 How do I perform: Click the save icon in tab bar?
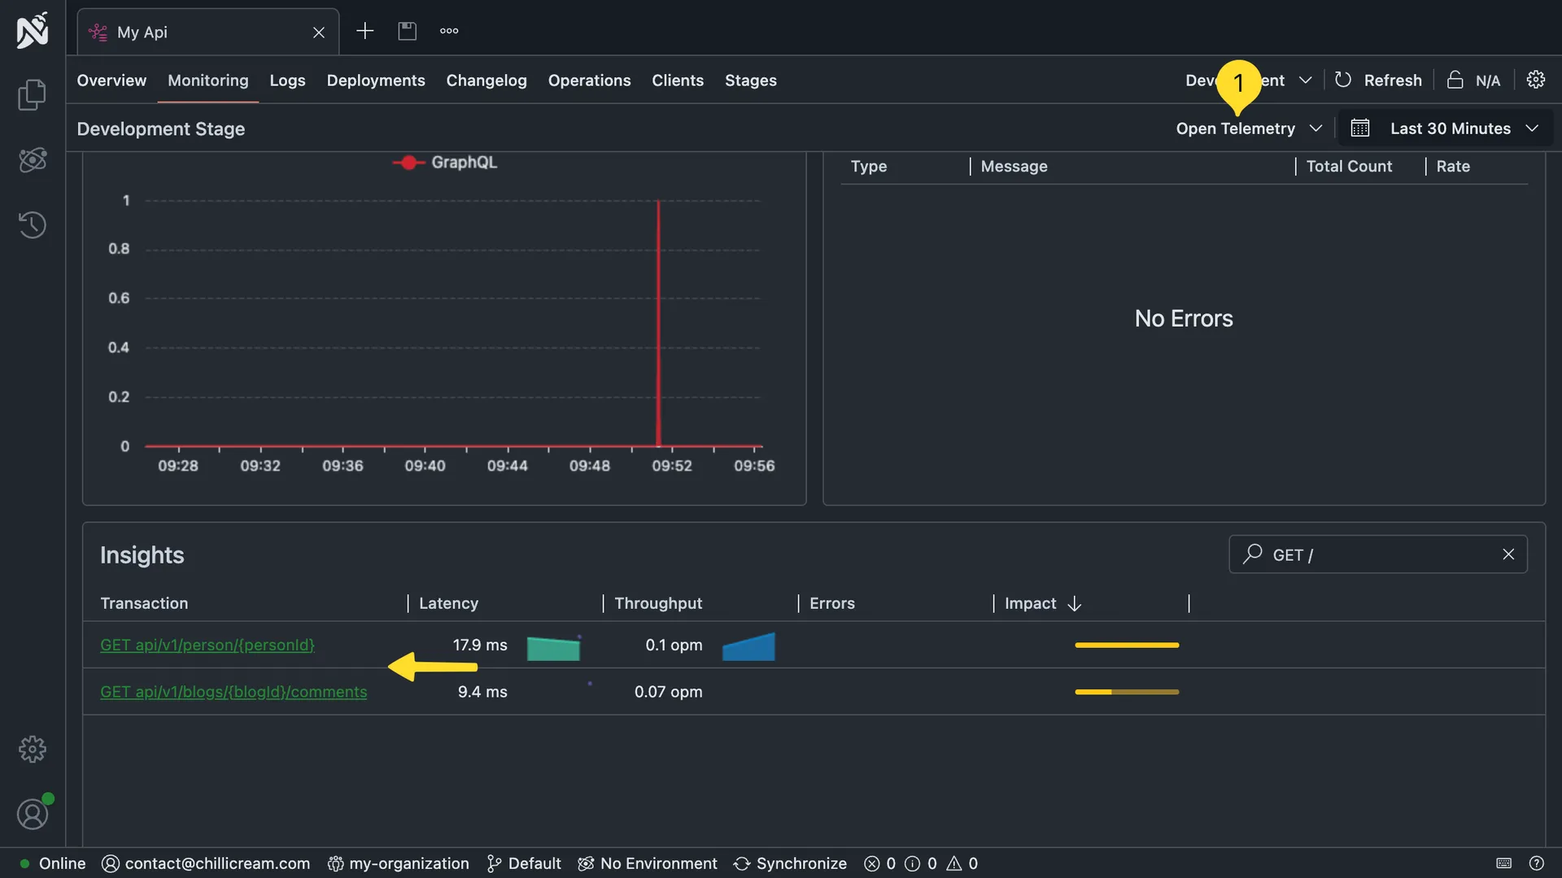[407, 31]
